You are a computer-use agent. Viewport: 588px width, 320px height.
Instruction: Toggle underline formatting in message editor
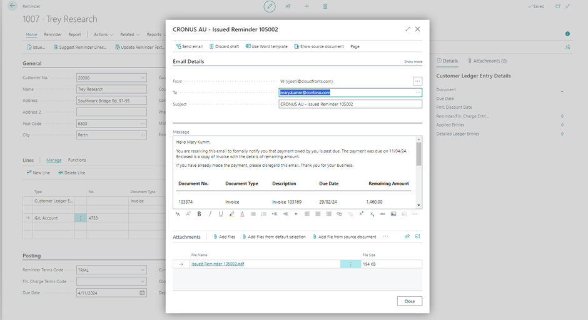(220, 214)
